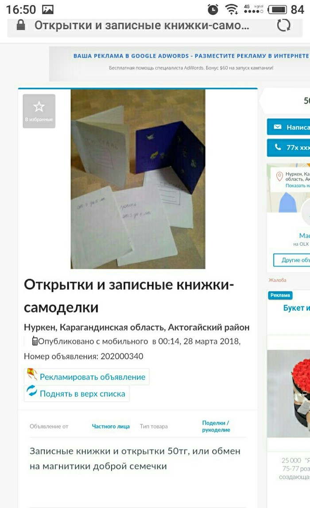The image size is (310, 508).
Task: Click the map location pin icon
Action: 279,176
